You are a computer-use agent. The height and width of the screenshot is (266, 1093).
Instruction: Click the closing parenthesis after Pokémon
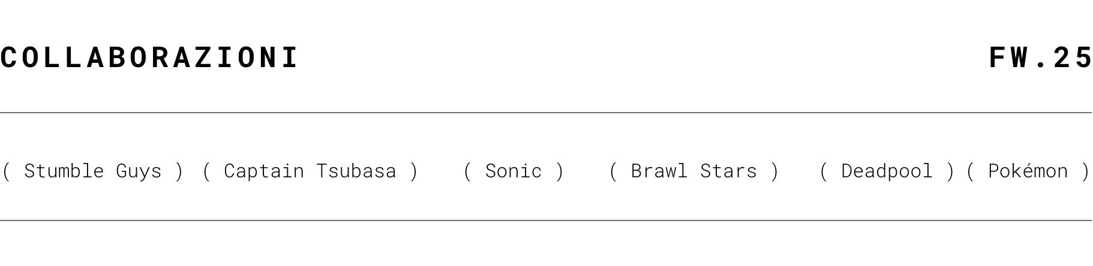point(1085,171)
